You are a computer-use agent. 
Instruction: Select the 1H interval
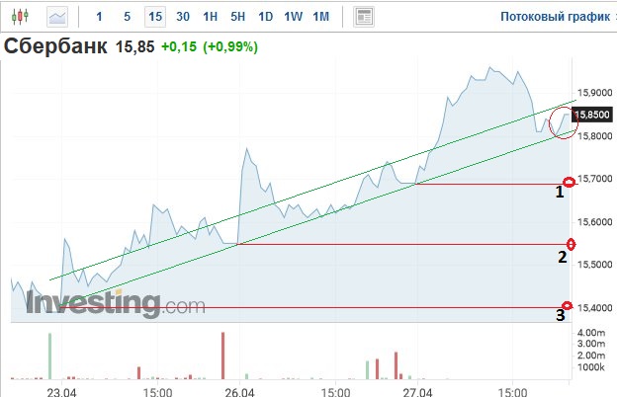(211, 17)
